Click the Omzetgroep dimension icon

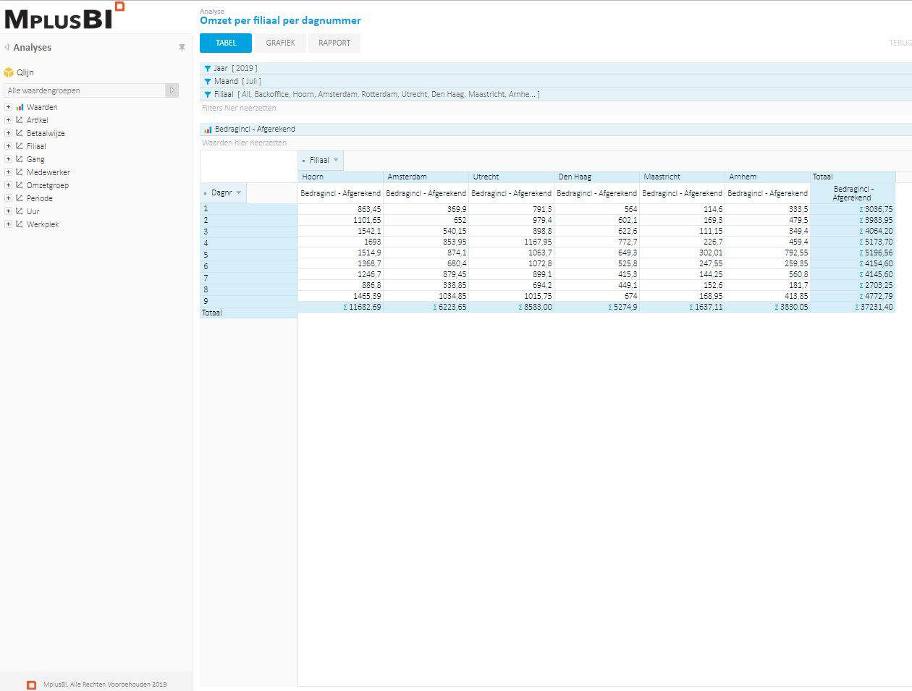pyautogui.click(x=20, y=185)
